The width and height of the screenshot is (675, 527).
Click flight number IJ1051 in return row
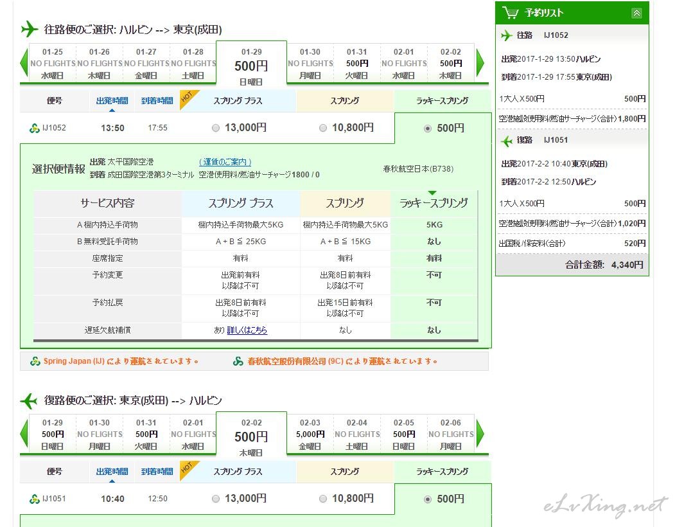[54, 499]
